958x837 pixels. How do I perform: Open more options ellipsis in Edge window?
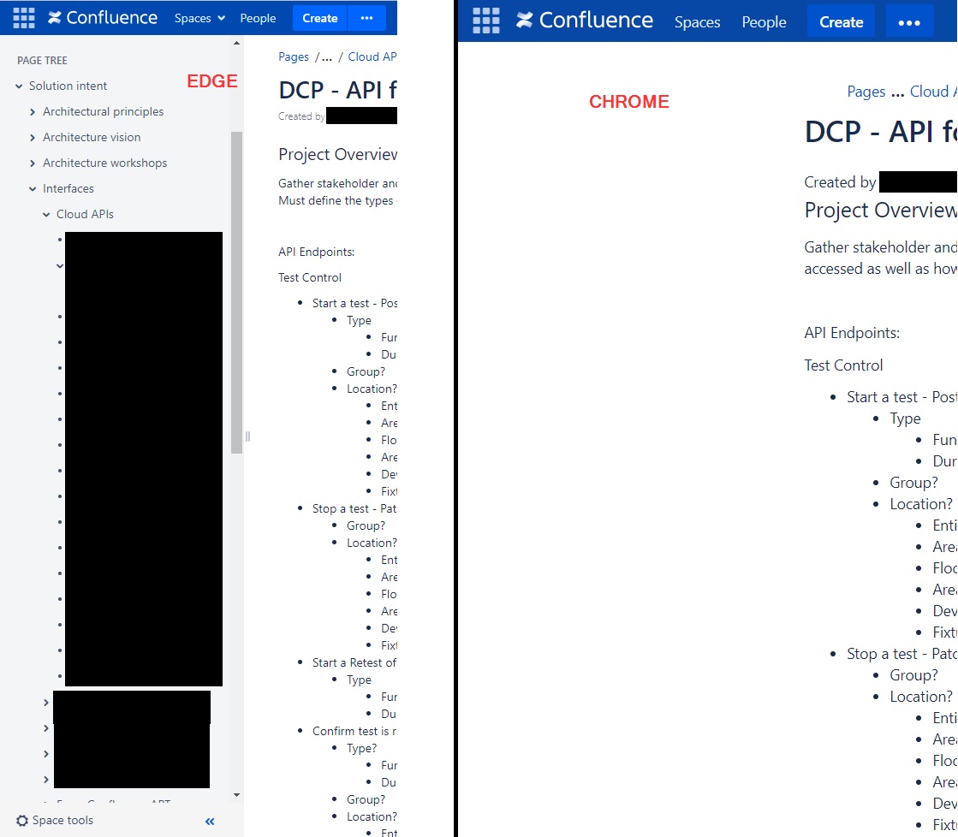pos(366,18)
